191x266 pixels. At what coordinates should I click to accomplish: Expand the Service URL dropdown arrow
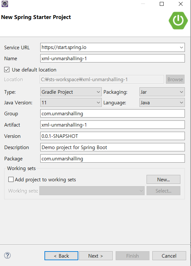pyautogui.click(x=181, y=47)
